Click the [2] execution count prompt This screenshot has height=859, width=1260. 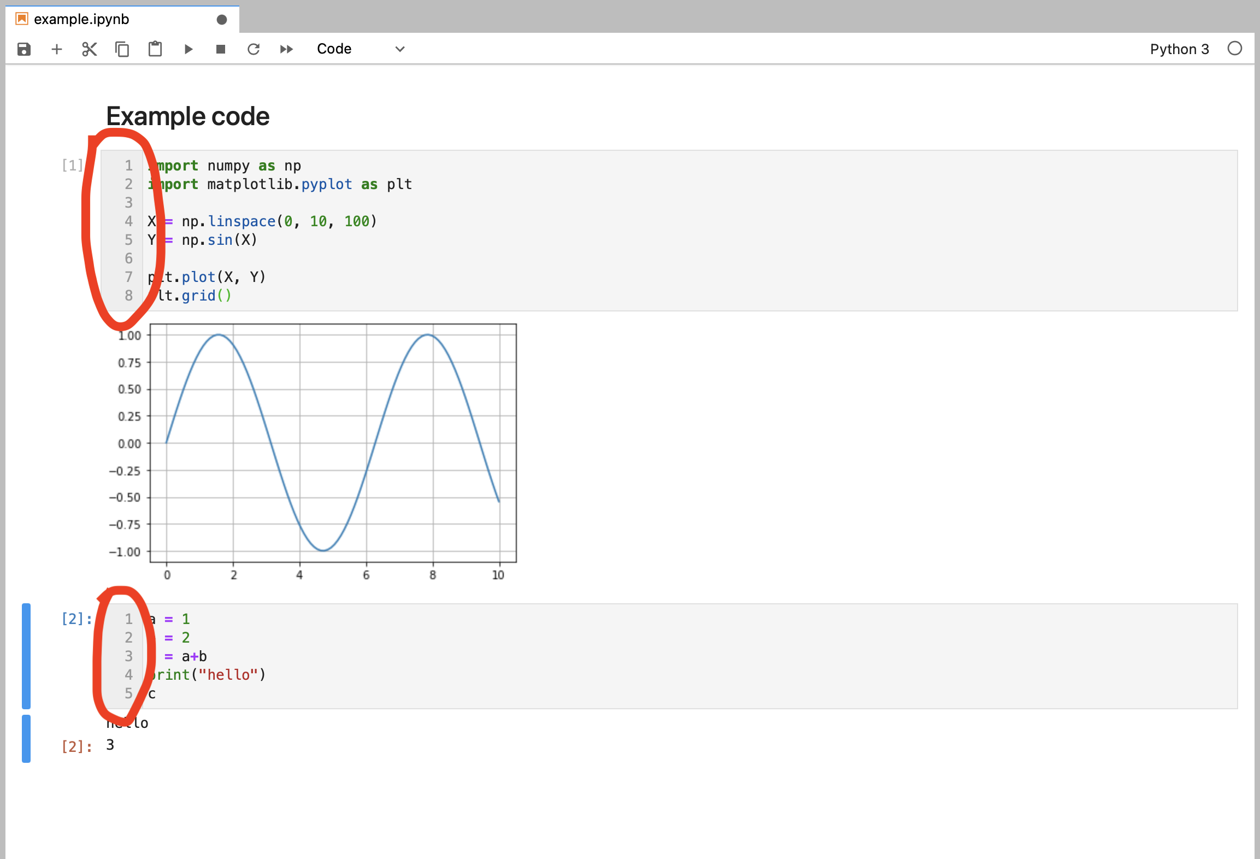pos(75,619)
